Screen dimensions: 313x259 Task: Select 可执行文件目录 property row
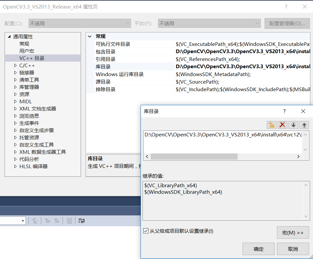pos(202,44)
